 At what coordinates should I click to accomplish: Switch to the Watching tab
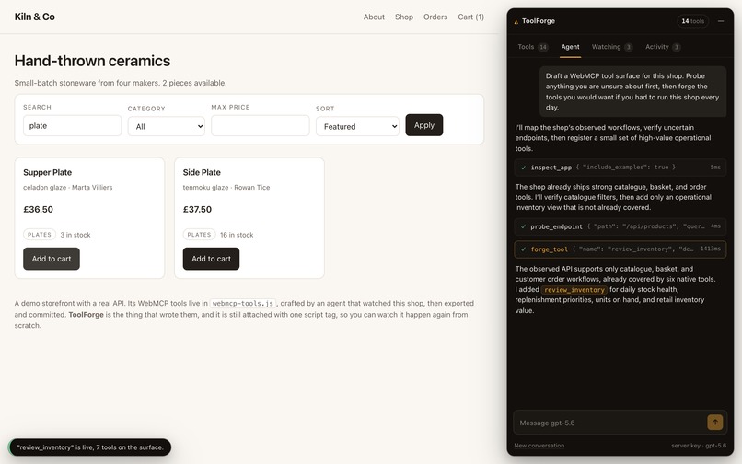point(612,47)
